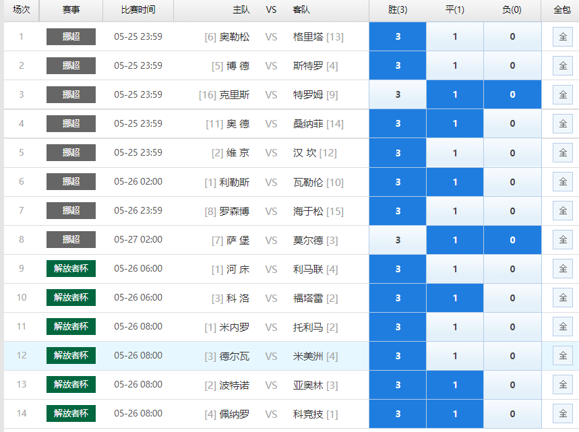Click the 胜(3) column header
Viewport: 579px width, 432px height.
pyautogui.click(x=398, y=10)
